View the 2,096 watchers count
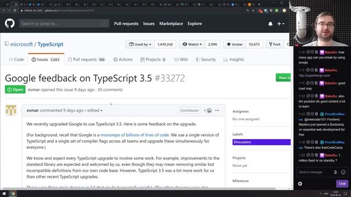The width and height of the screenshot is (351, 197). tap(212, 44)
